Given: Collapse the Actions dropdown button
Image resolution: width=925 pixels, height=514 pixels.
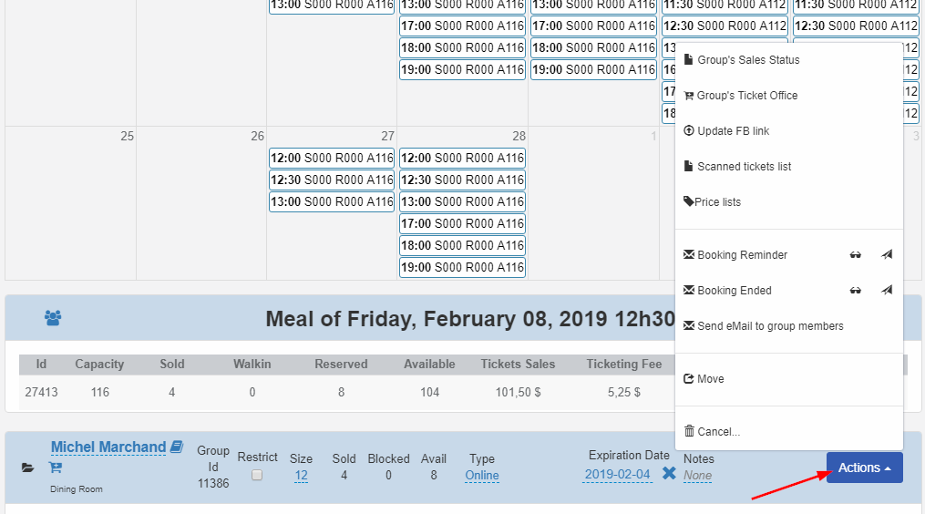Looking at the screenshot, I should click(x=864, y=468).
